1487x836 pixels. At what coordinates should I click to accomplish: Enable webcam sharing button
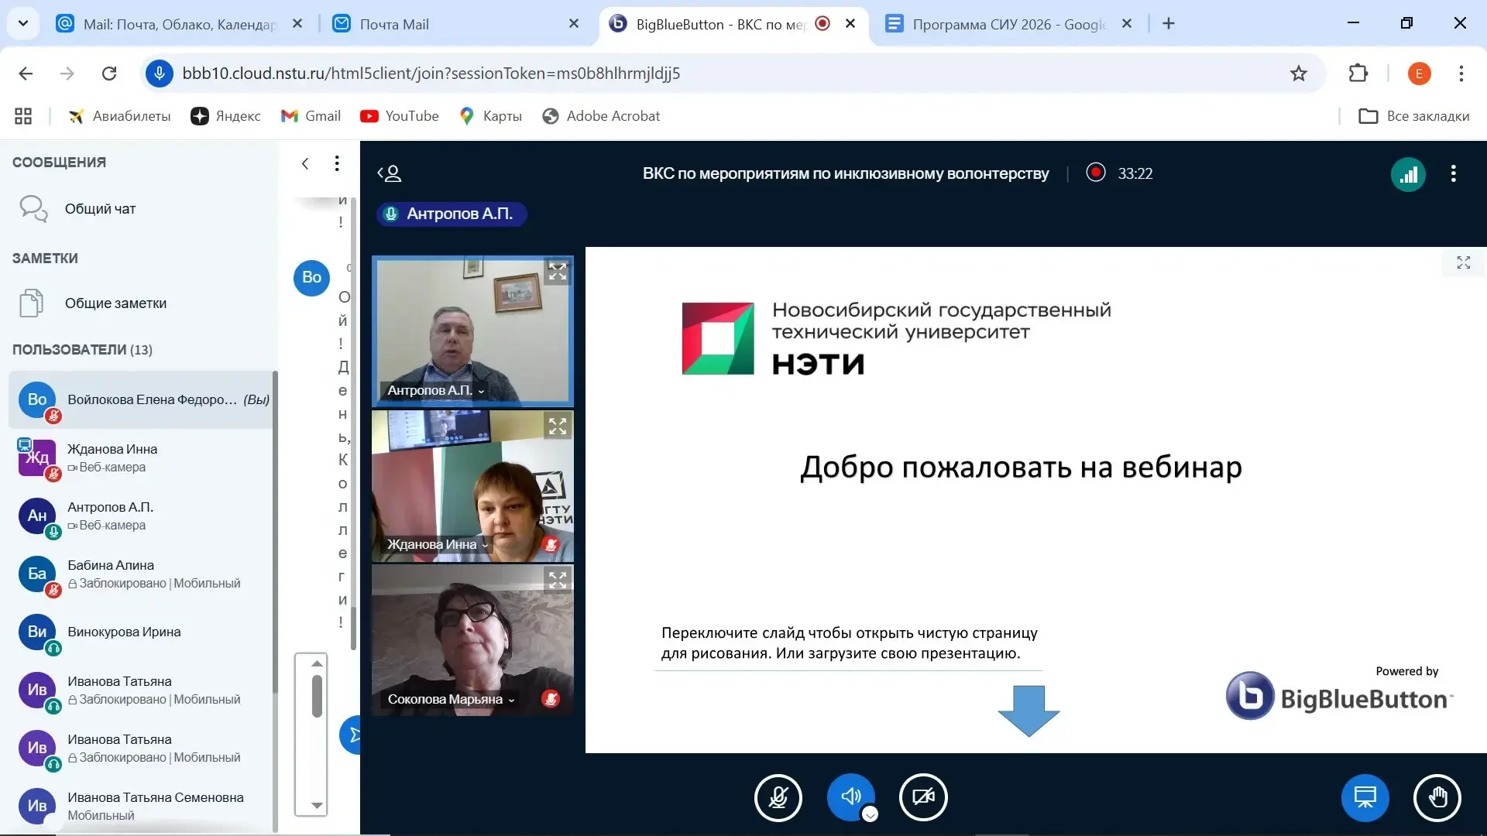click(x=922, y=797)
